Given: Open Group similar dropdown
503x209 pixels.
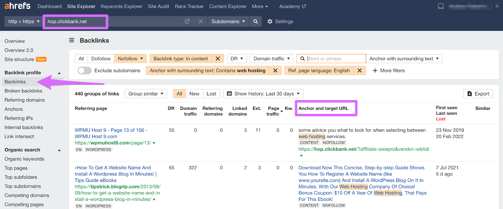Looking at the screenshot, I should click(x=146, y=94).
